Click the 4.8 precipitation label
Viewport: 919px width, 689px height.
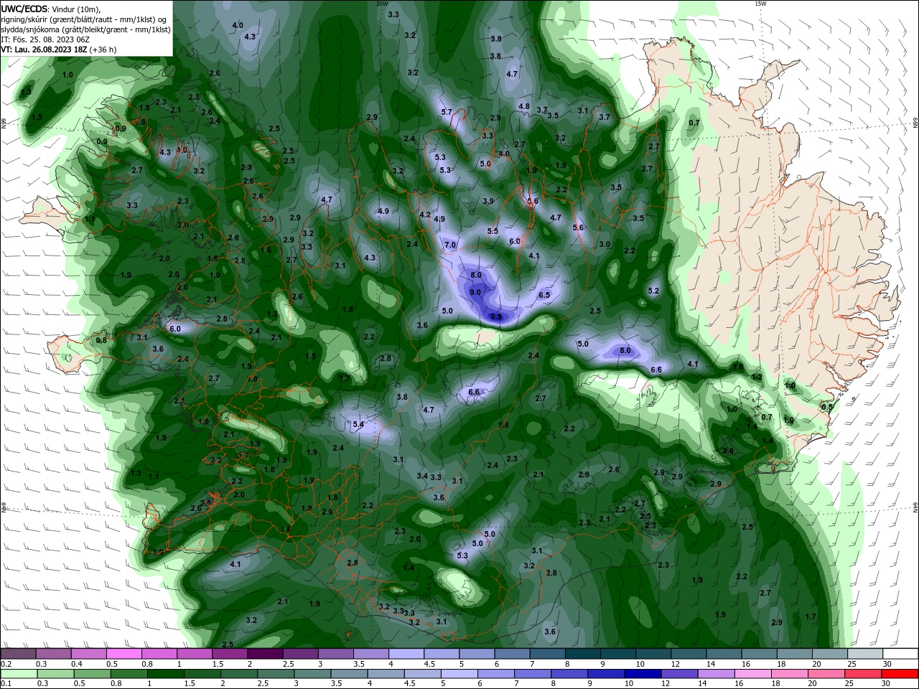click(x=524, y=106)
